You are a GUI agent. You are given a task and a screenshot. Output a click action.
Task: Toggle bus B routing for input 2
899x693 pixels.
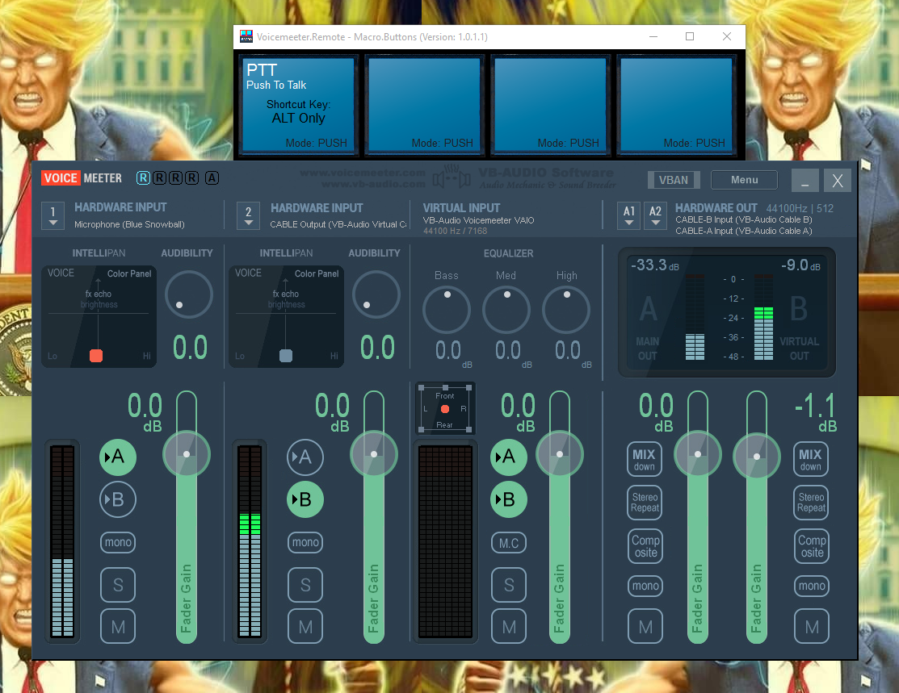coord(305,499)
